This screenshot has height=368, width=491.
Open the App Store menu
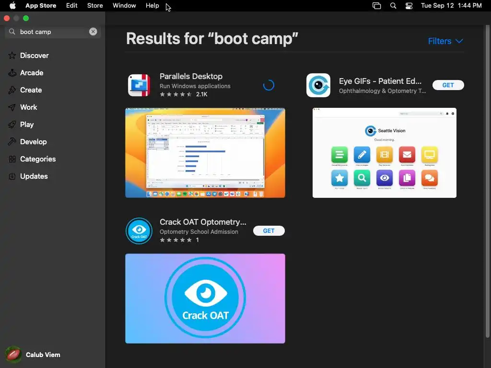click(41, 6)
